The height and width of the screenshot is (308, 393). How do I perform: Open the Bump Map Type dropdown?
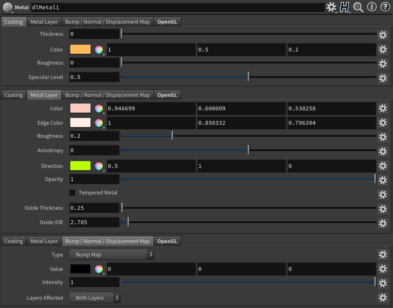[x=112, y=255]
